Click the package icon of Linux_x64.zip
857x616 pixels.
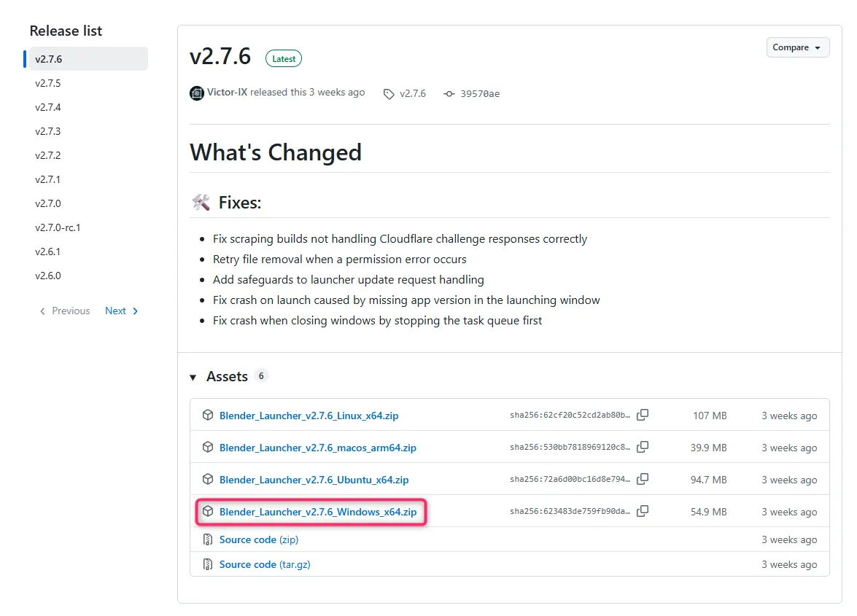click(208, 415)
